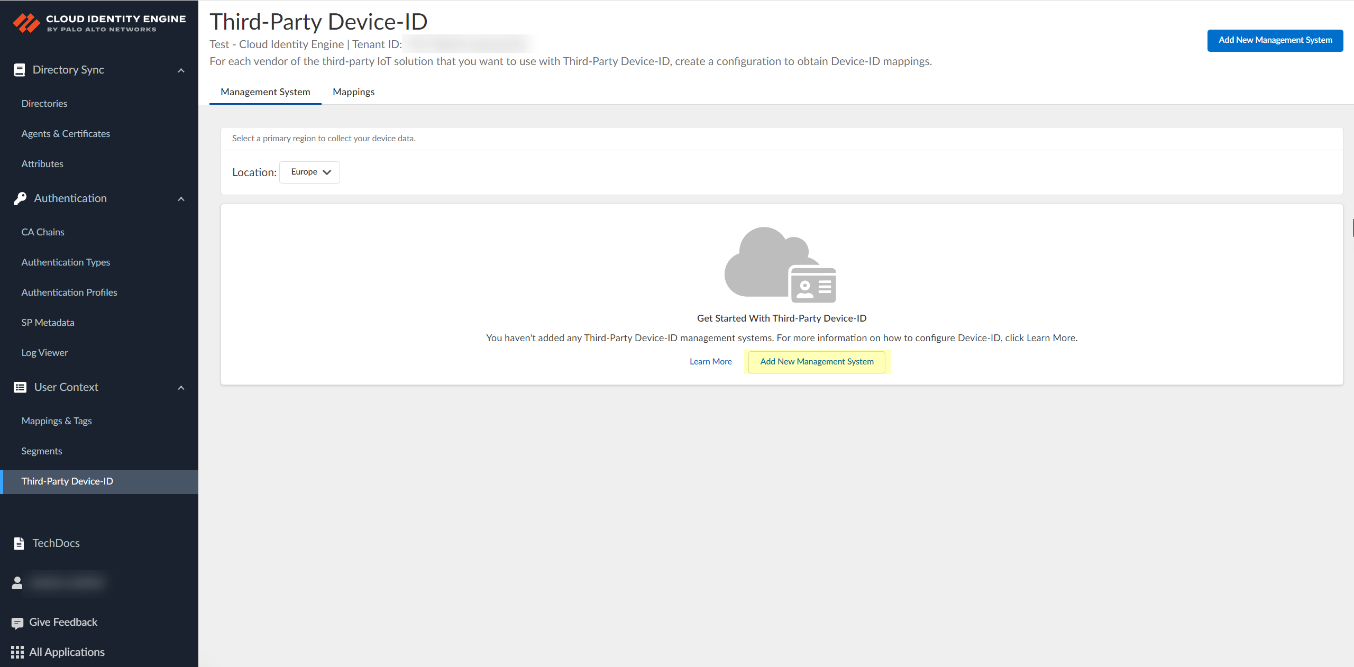Select the Management System tab

pyautogui.click(x=265, y=92)
